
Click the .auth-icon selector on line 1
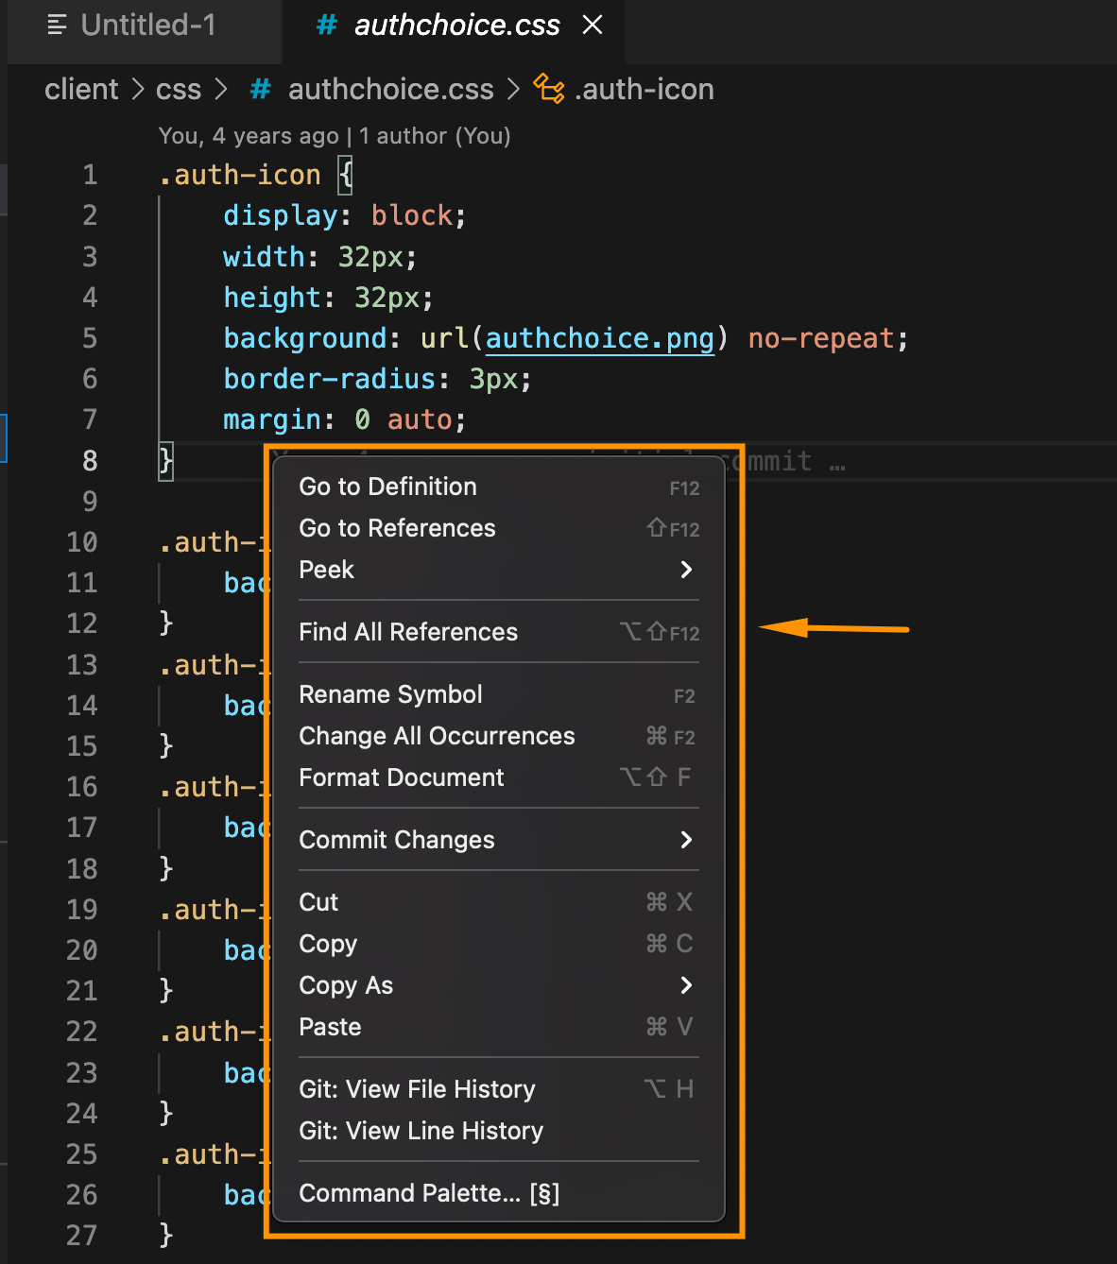click(240, 176)
